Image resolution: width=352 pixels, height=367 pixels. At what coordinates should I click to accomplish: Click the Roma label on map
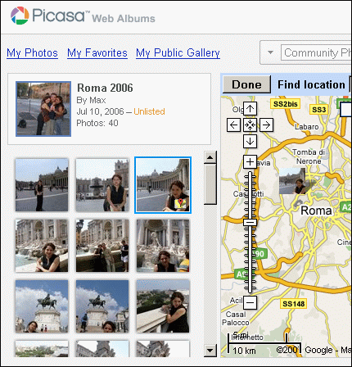tap(316, 211)
